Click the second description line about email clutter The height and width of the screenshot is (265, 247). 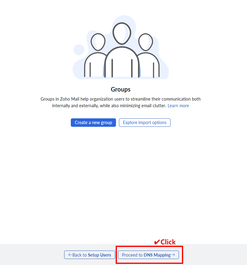[109, 106]
